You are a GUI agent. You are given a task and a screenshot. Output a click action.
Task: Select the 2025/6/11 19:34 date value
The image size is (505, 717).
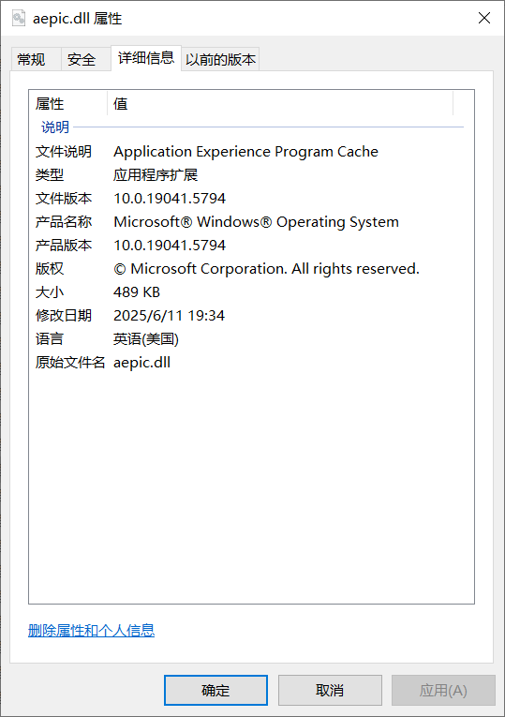[169, 316]
